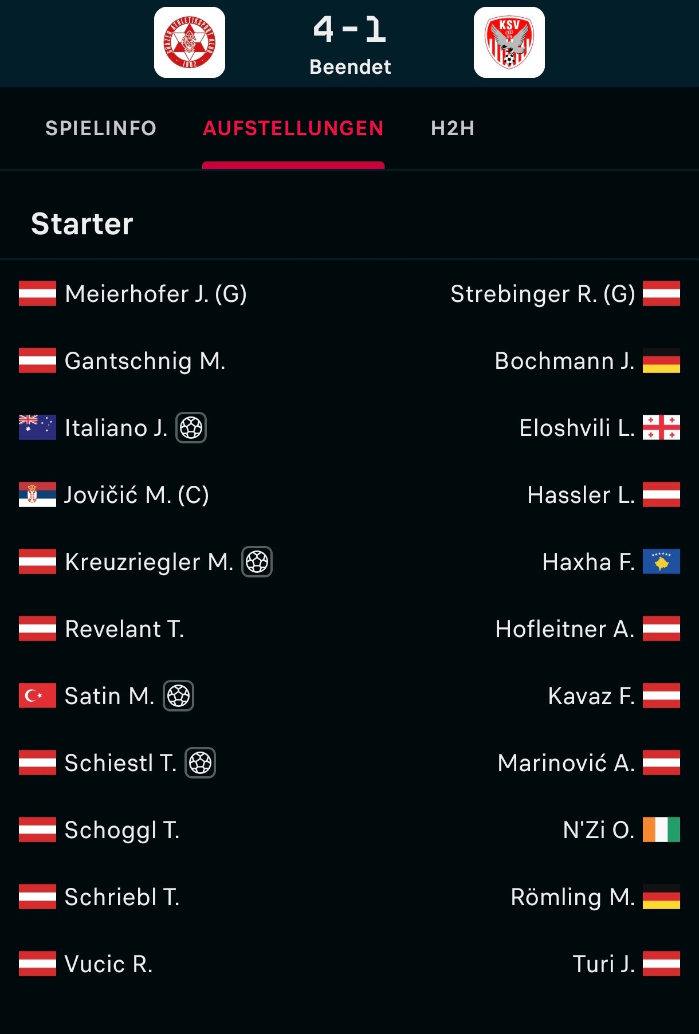Viewport: 699px width, 1034px height.
Task: Tap goal icon next to Schiestl T.
Action: pyautogui.click(x=201, y=763)
